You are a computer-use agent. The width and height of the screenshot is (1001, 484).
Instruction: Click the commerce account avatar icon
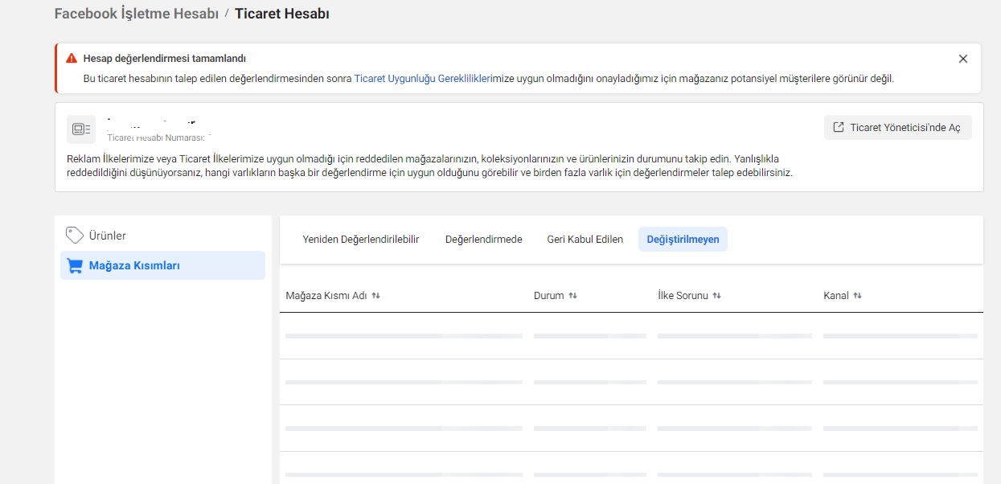pos(81,129)
